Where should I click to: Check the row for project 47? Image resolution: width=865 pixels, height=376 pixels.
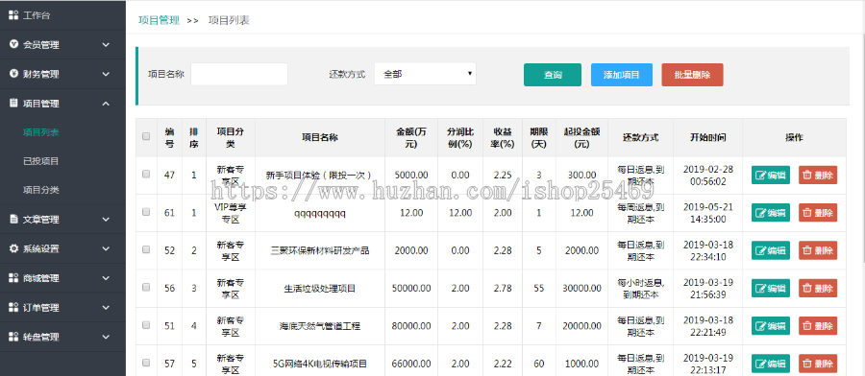click(146, 174)
